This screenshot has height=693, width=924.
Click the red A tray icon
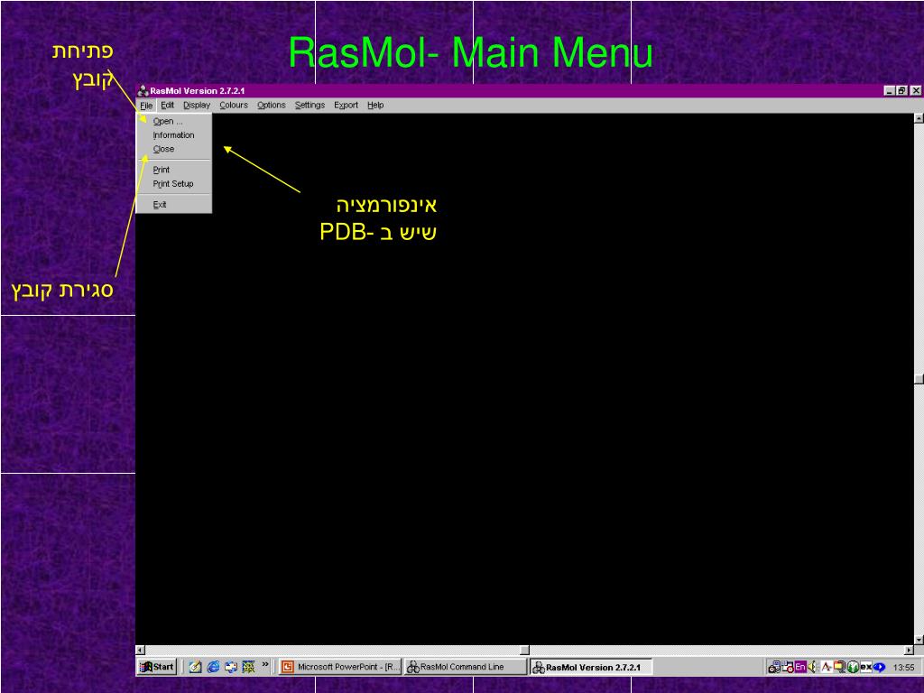pyautogui.click(x=827, y=667)
